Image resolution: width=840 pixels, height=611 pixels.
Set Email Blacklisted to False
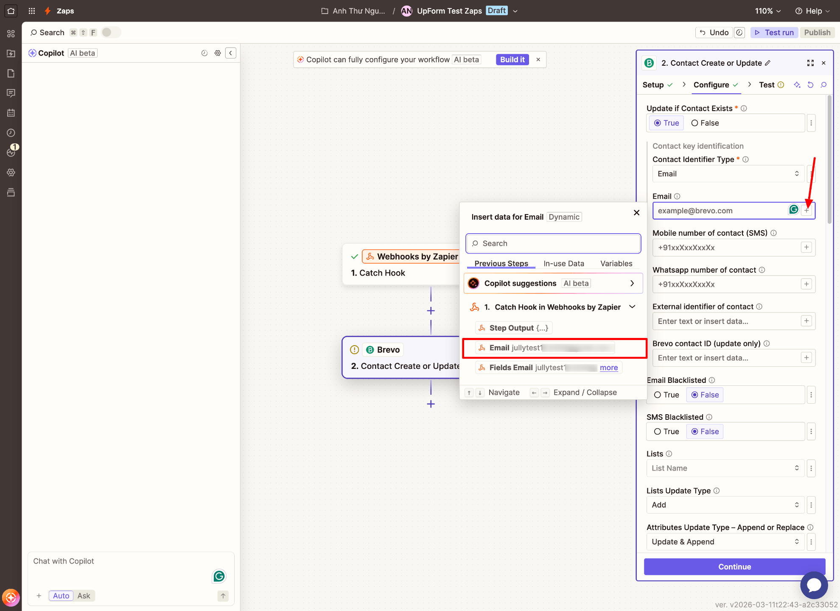pos(705,395)
